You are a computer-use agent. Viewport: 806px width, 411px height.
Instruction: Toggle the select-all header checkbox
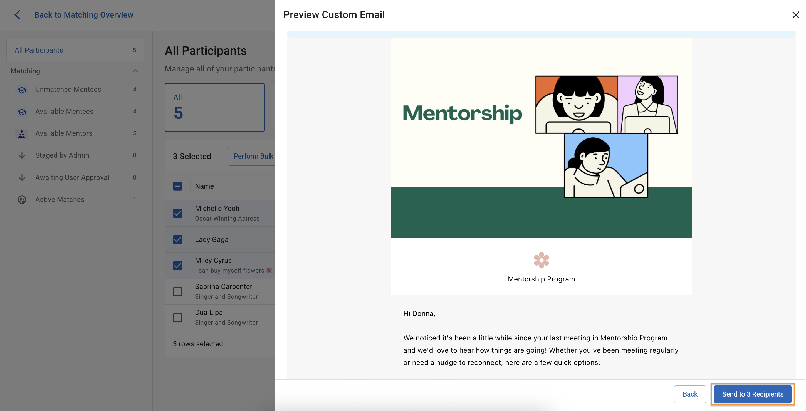pos(177,186)
